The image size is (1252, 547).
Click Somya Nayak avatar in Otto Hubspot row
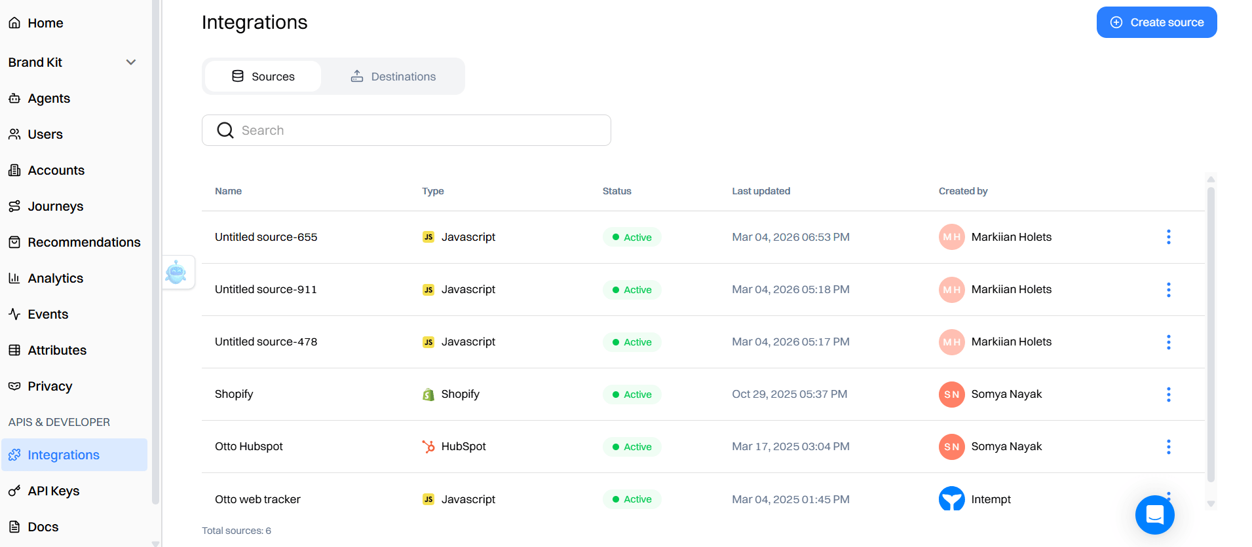[x=951, y=447]
